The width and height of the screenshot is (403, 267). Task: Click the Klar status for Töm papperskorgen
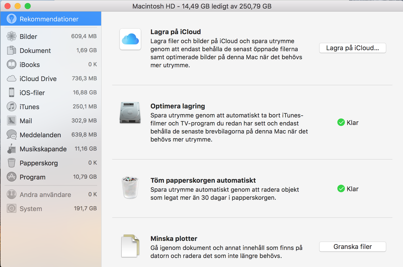[352, 189]
